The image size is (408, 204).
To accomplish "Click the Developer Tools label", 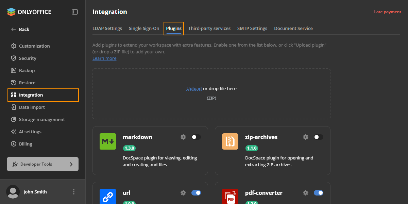I will point(36,164).
